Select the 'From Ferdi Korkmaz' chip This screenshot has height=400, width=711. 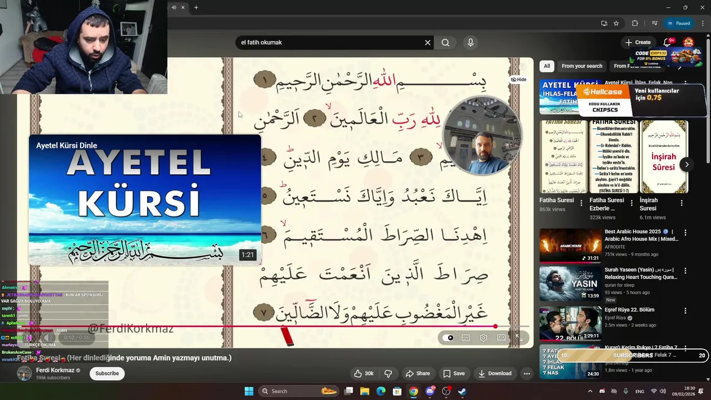(637, 66)
